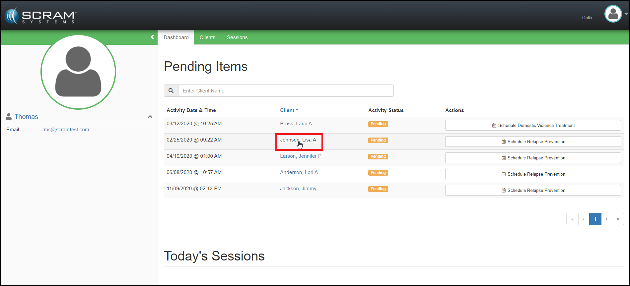This screenshot has height=286, width=630.
Task: Go to the next page arrow
Action: click(606, 219)
